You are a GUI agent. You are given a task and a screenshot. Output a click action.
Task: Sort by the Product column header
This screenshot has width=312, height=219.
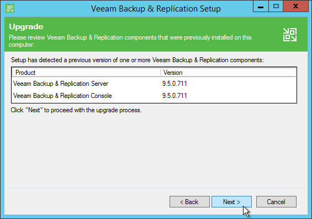[x=86, y=73]
